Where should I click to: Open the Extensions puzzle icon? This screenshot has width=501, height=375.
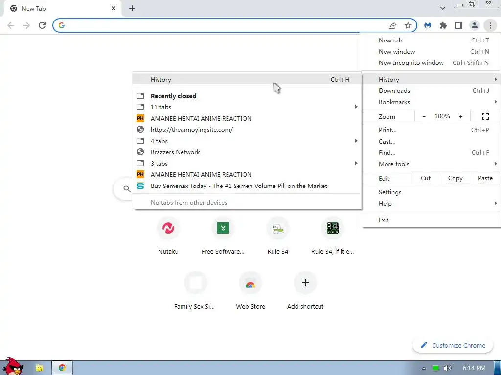pyautogui.click(x=443, y=25)
